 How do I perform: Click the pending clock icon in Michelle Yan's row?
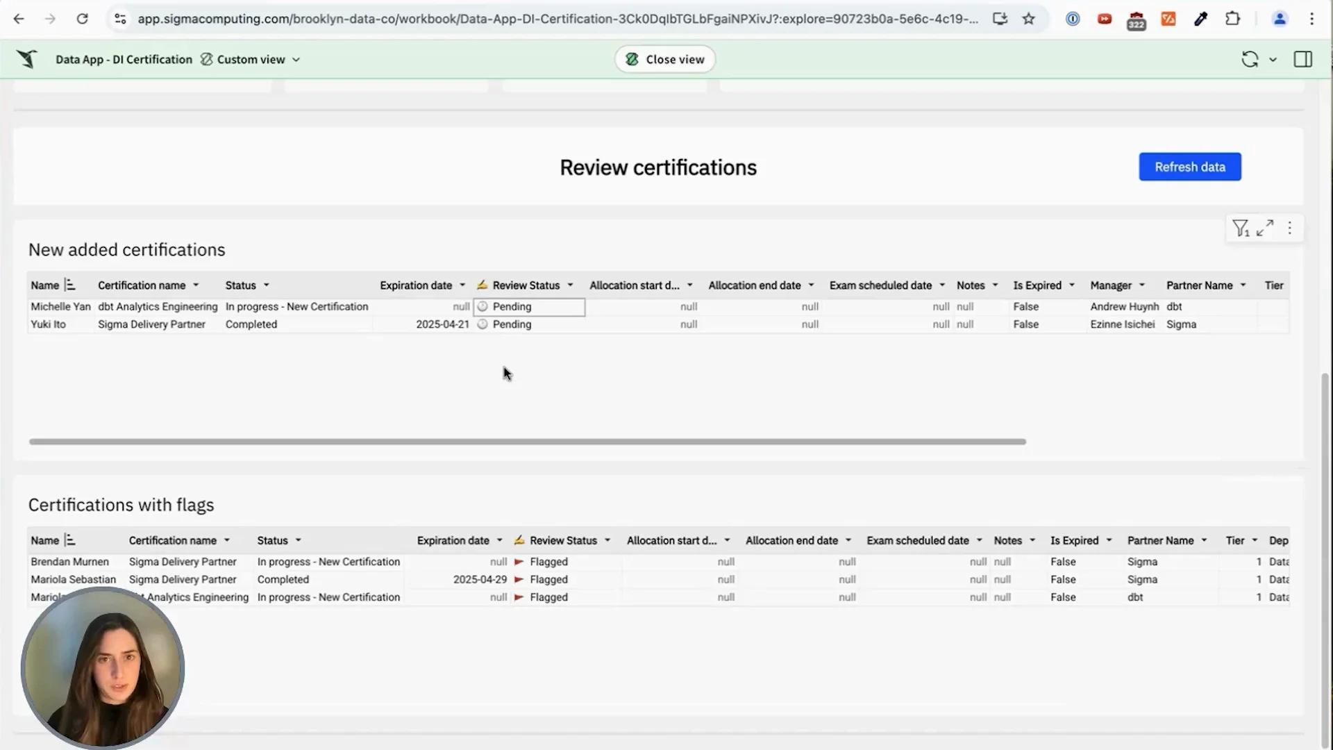tap(483, 306)
